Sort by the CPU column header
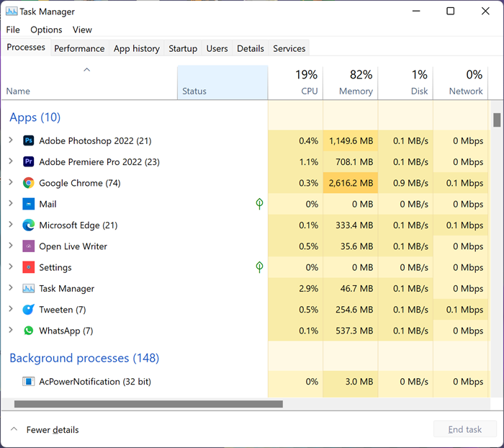Viewport: 504px width, 448px height. [x=295, y=83]
